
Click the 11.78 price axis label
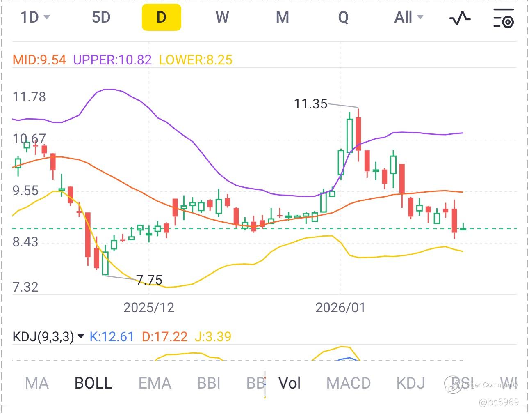[x=29, y=97]
